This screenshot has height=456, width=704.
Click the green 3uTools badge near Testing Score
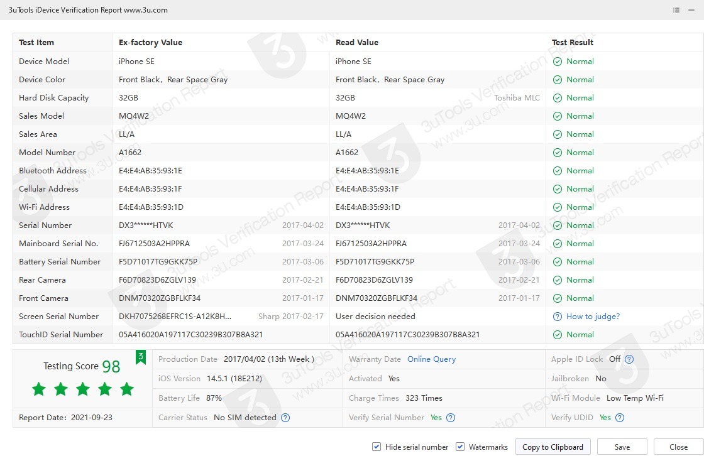click(141, 357)
